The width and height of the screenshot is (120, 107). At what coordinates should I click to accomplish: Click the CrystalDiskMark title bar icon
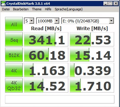point(3,4)
